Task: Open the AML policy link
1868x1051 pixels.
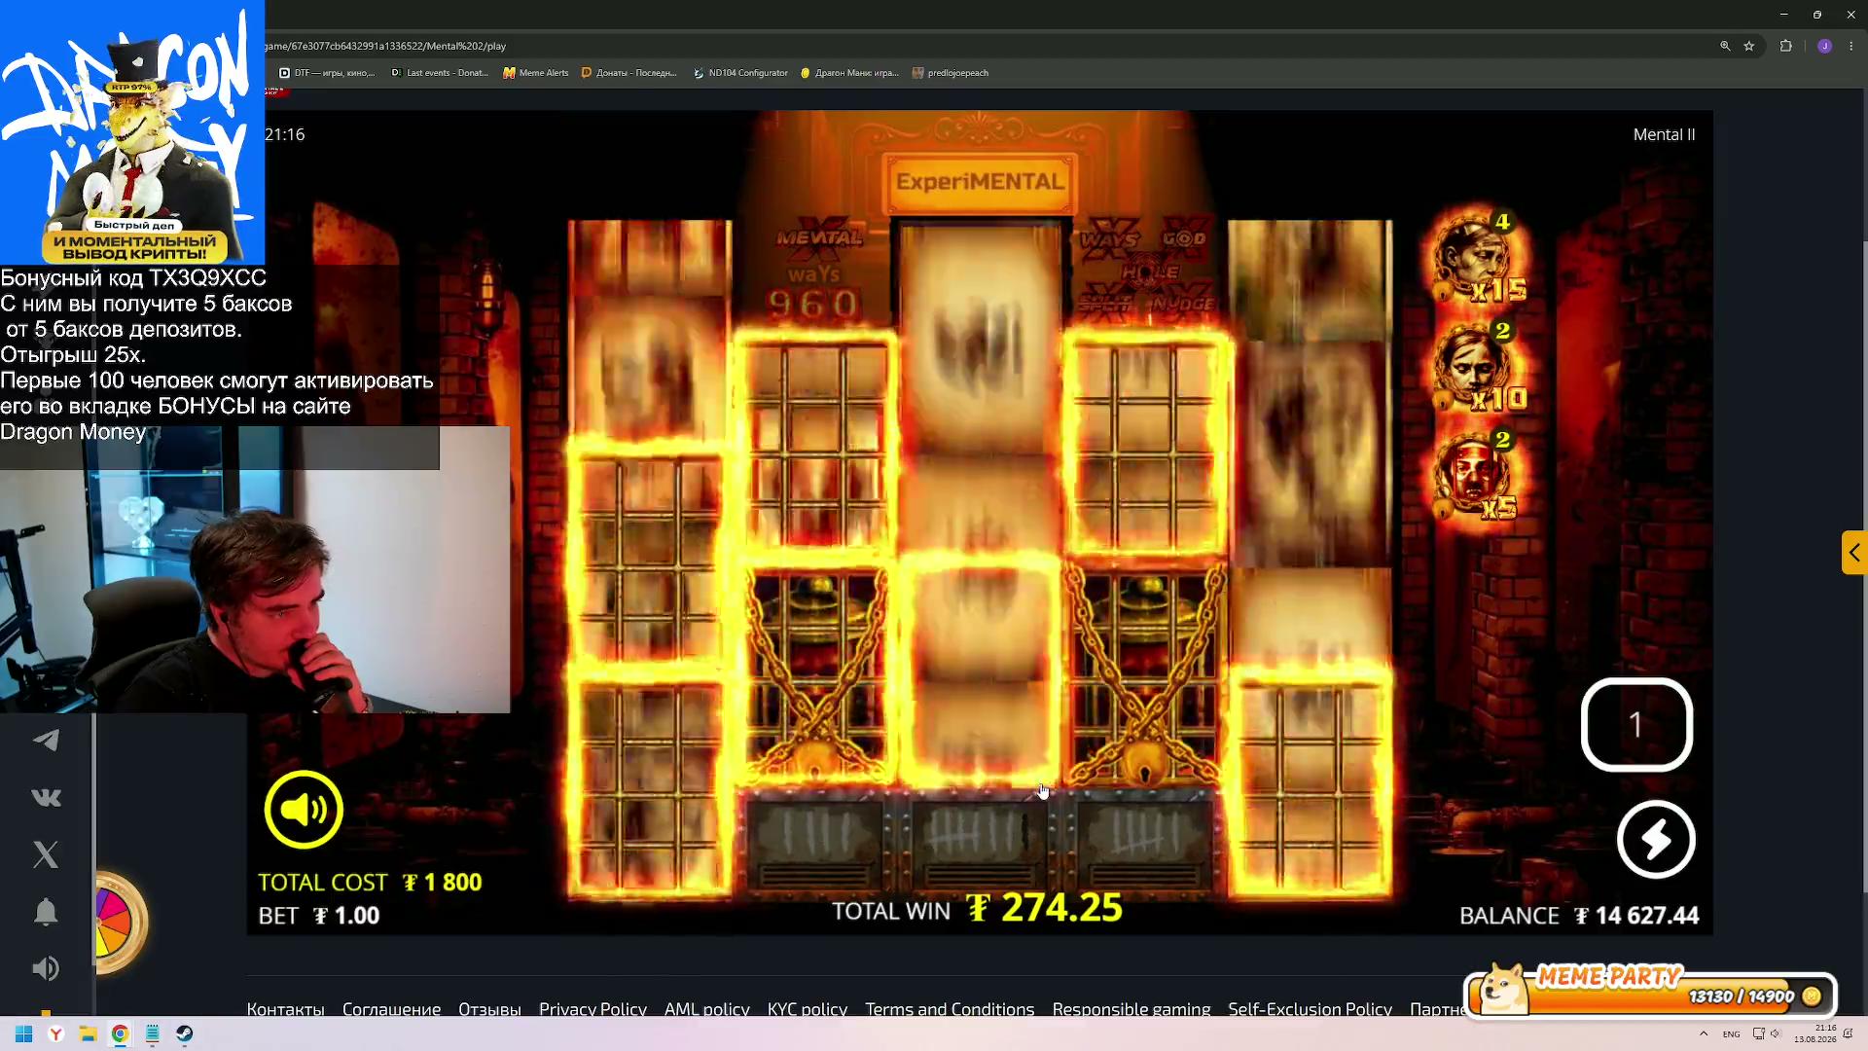Action: (706, 1009)
